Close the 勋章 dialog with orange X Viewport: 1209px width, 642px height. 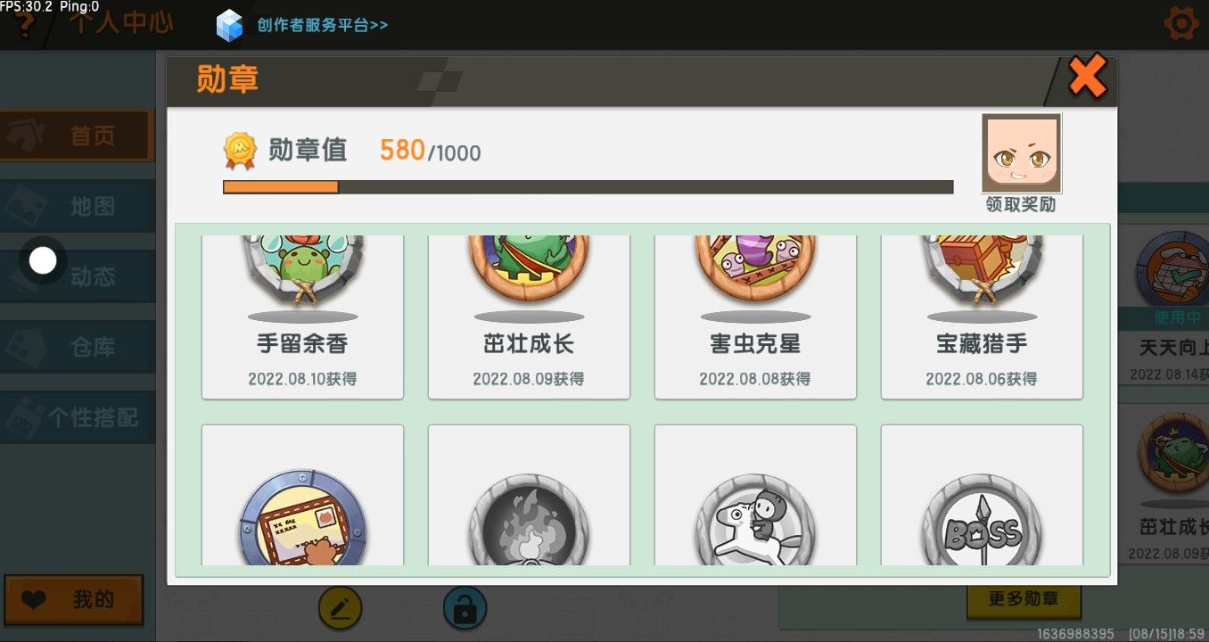pos(1087,77)
